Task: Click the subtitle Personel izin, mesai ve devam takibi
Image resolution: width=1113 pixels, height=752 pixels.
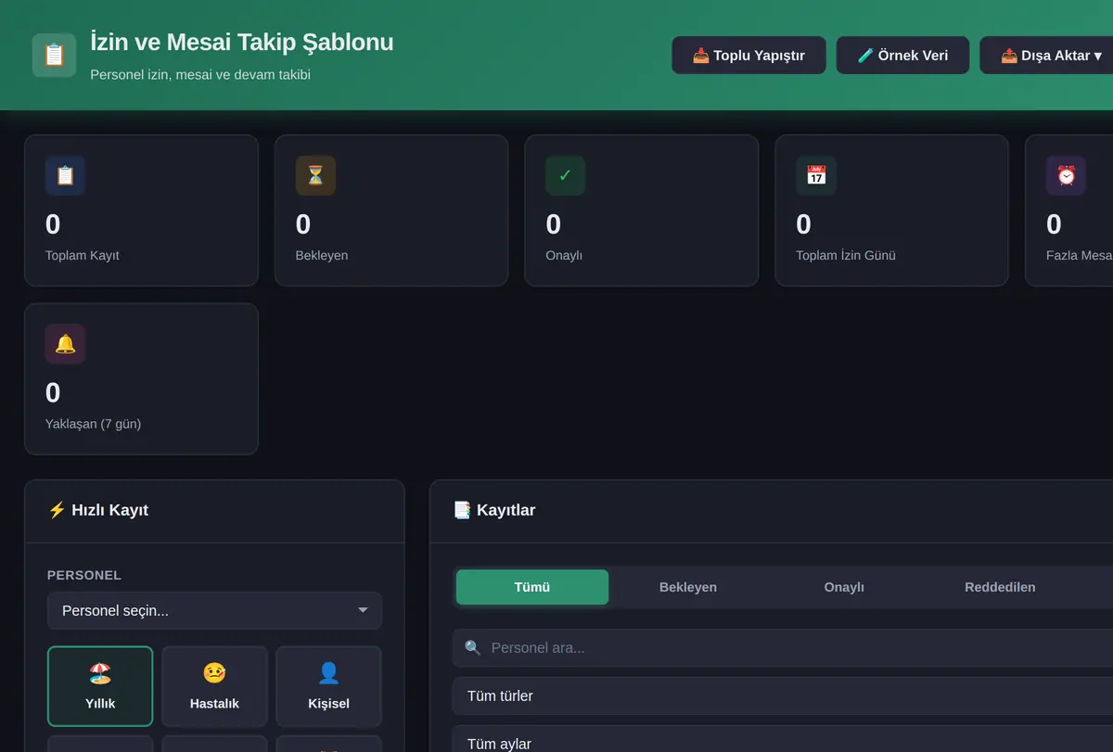Action: tap(200, 74)
